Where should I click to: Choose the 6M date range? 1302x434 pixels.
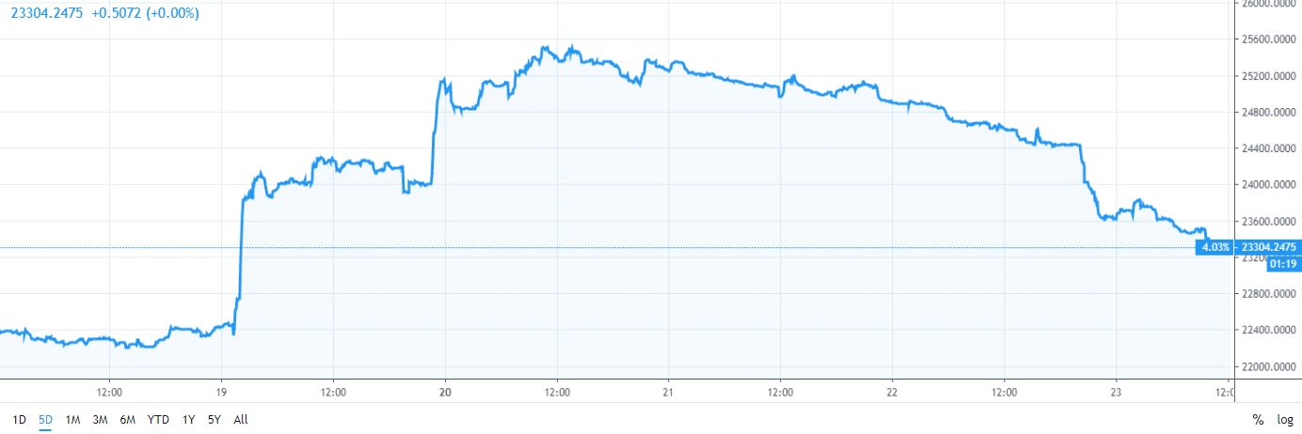click(x=126, y=420)
